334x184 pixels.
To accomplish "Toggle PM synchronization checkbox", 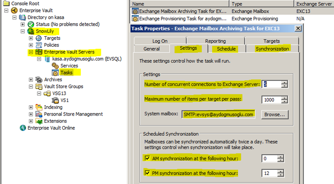I will [x=147, y=173].
